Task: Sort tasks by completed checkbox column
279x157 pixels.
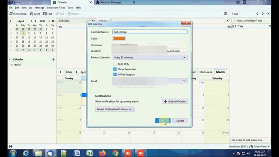Action: [x=232, y=26]
